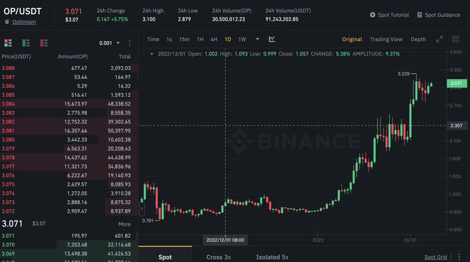Click 0.761 low price marker on chart

[148, 221]
